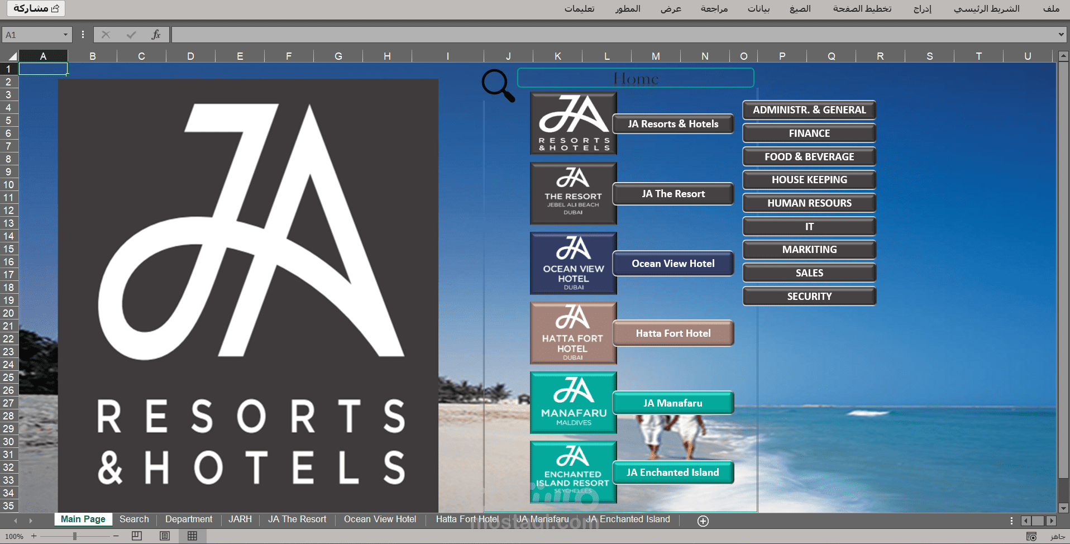Screen dimensions: 1070x544
Task: Click the Hatta Fort Hotel logo thumbnail
Action: coord(574,333)
